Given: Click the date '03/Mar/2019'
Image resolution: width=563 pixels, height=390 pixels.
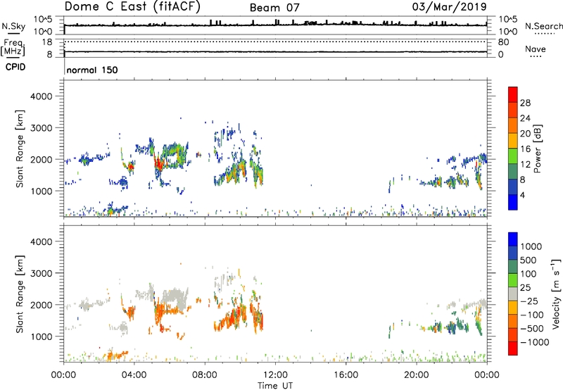Looking at the screenshot, I should point(449,6).
